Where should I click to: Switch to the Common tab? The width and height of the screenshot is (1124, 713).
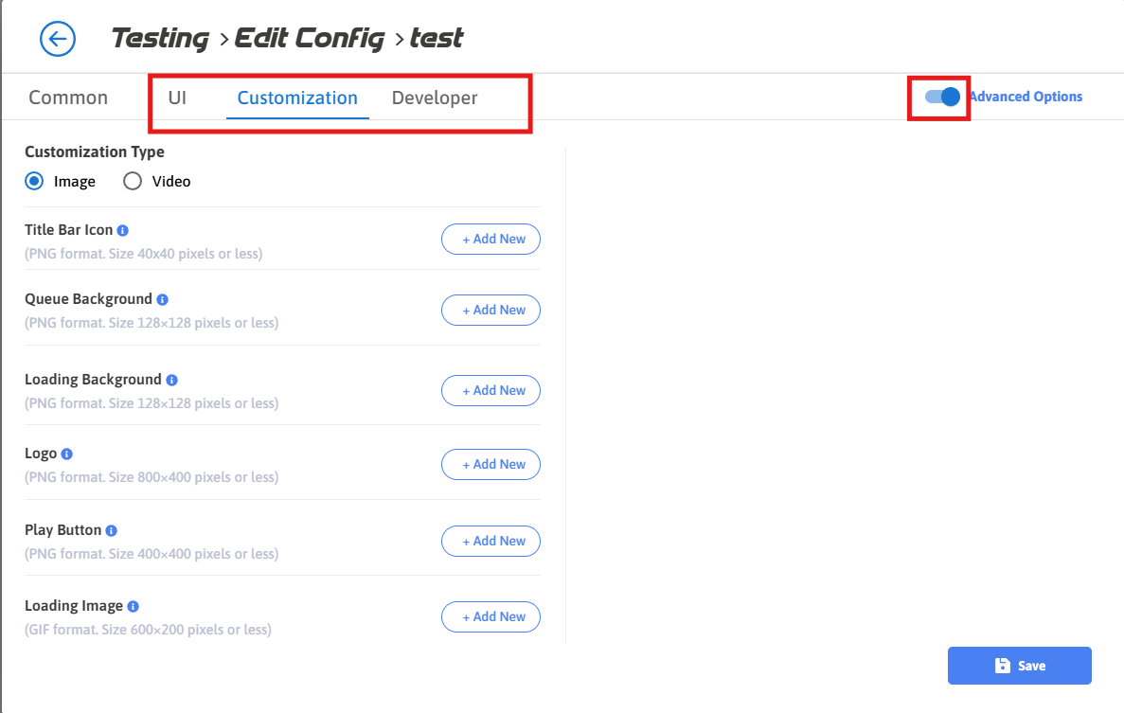click(68, 98)
